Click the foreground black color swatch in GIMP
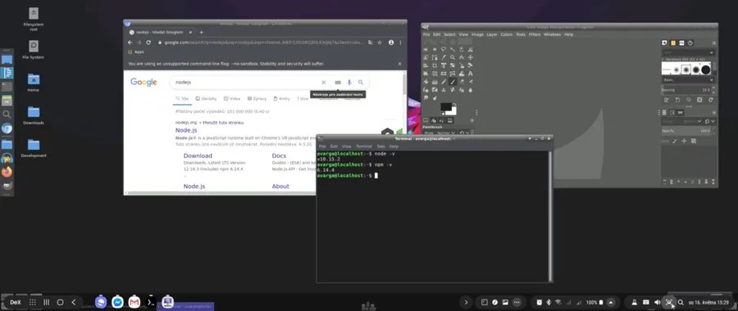The height and width of the screenshot is (311, 738). coord(445,106)
